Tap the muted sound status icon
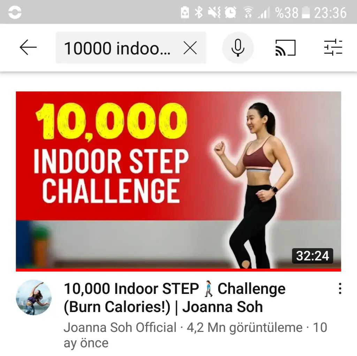This screenshot has width=357, height=356. (x=214, y=12)
